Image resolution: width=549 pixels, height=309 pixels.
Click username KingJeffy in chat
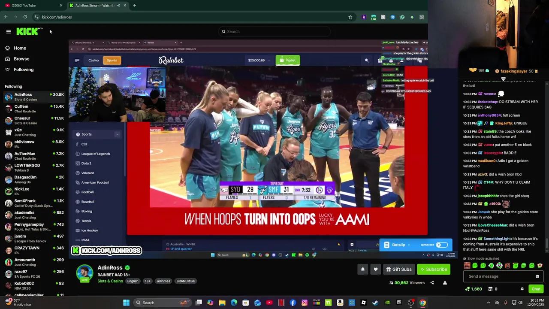pos(504,123)
